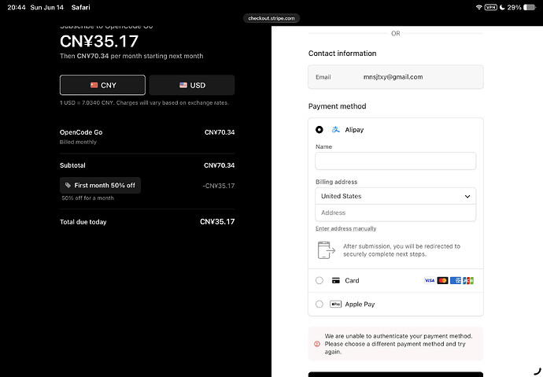Tap the Safari label in status bar
Image resolution: width=543 pixels, height=377 pixels.
point(81,7)
